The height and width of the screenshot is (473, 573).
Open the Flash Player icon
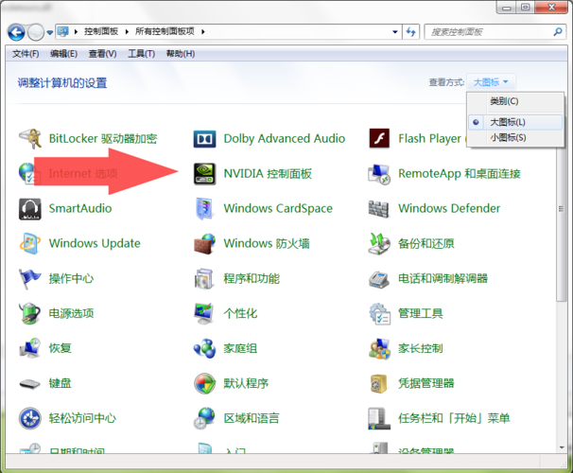379,138
